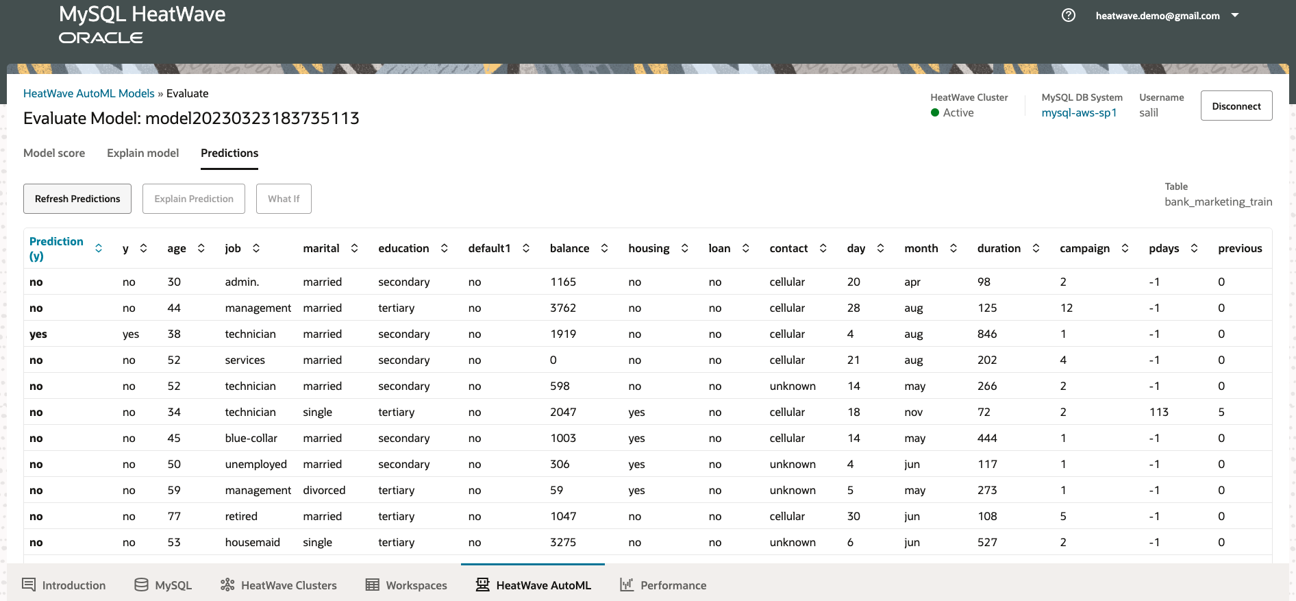Open the mysql-aws-sp1 DB system link

click(x=1079, y=112)
